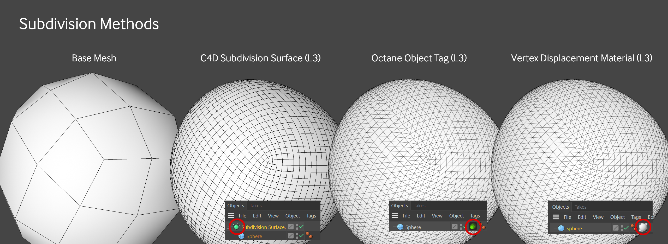
Task: Open hamburger menu in leftmost Objects panel
Action: pyautogui.click(x=231, y=216)
